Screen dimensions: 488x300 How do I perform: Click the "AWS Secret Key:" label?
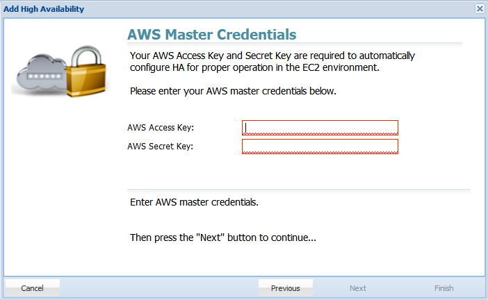[161, 146]
